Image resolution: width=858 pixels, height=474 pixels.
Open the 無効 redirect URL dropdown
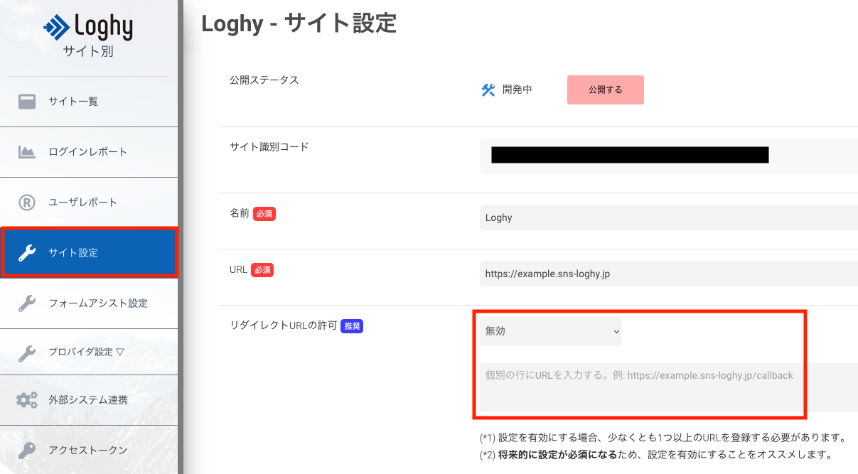click(551, 331)
